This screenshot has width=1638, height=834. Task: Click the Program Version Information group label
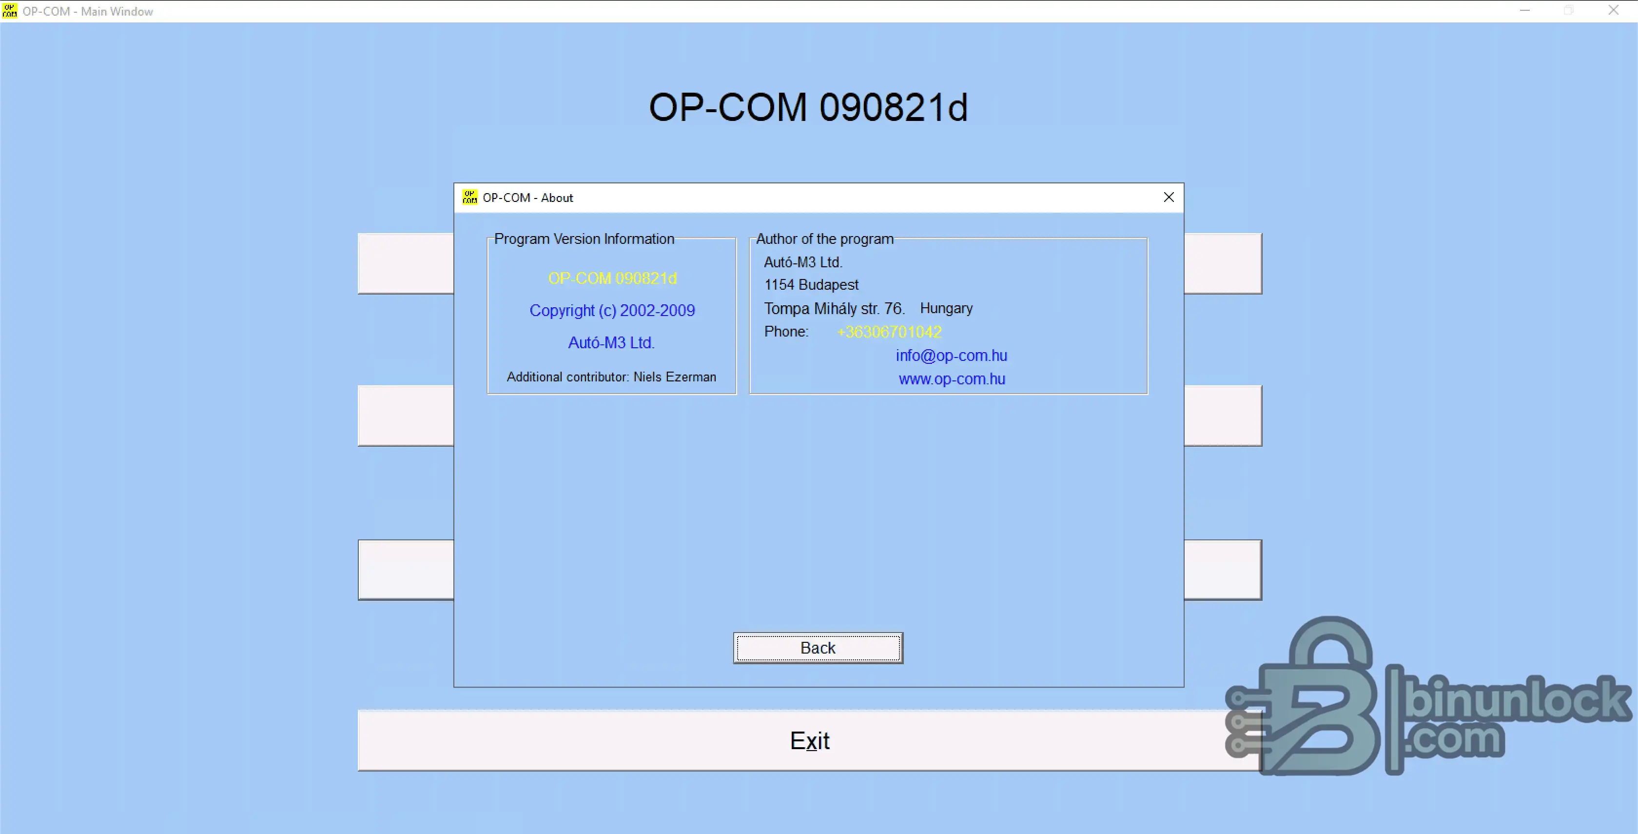(585, 239)
